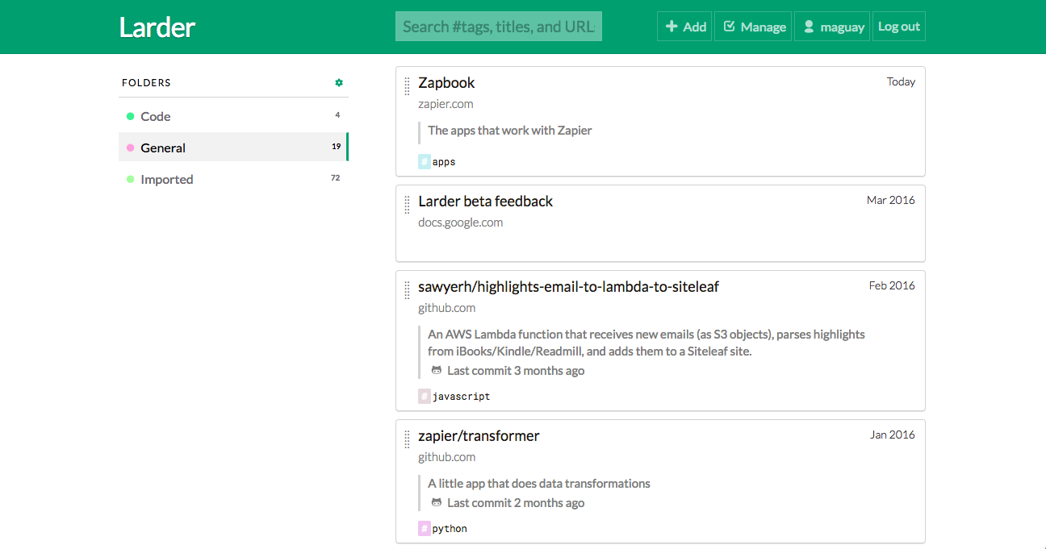Image resolution: width=1046 pixels, height=549 pixels.
Task: Open the folders settings gear icon
Action: click(x=339, y=82)
